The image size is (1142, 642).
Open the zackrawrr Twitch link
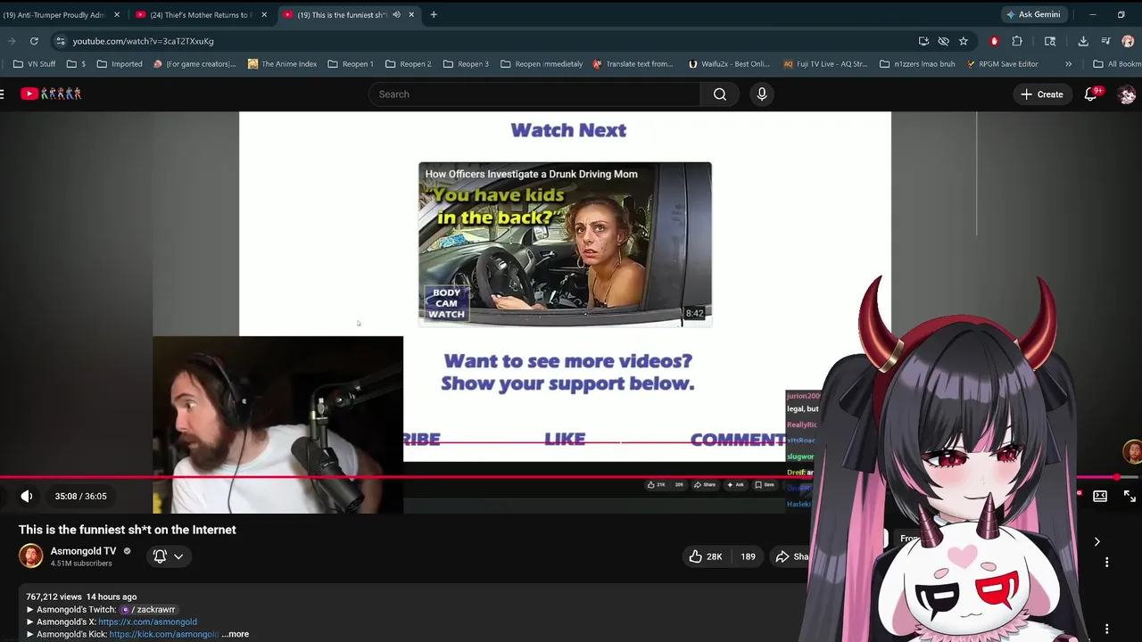(x=149, y=610)
